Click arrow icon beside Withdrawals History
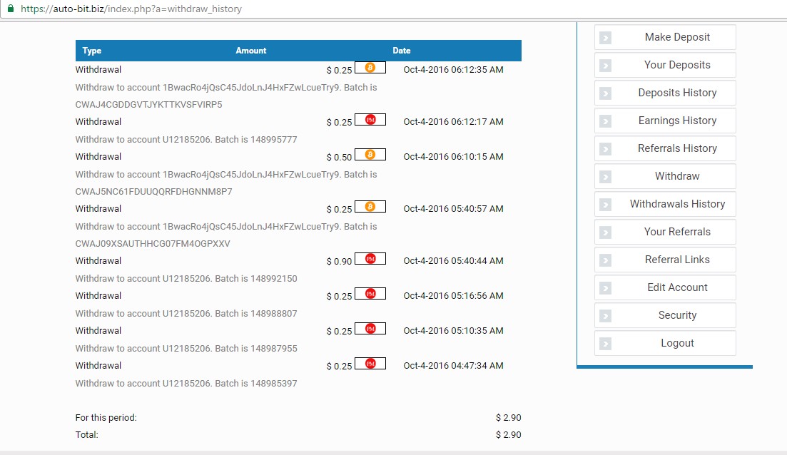Image resolution: width=787 pixels, height=455 pixels. [605, 205]
